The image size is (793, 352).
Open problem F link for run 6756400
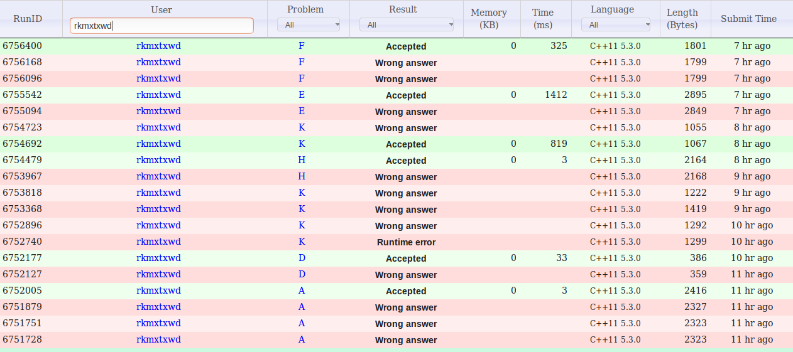pos(302,46)
